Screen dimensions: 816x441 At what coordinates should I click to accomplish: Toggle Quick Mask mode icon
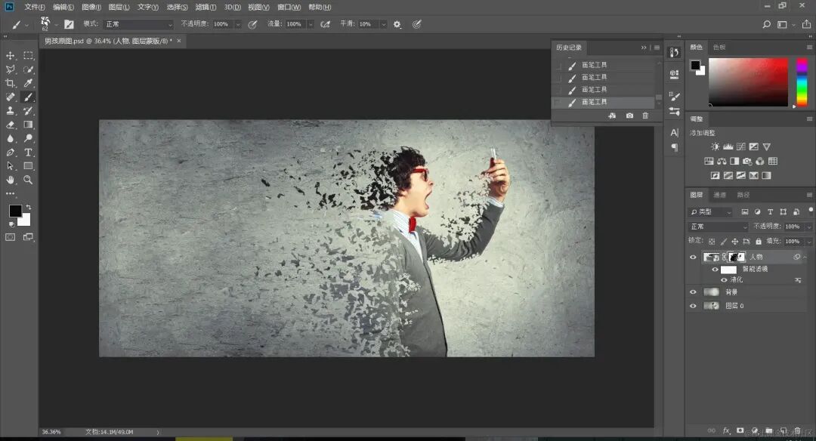(11, 237)
